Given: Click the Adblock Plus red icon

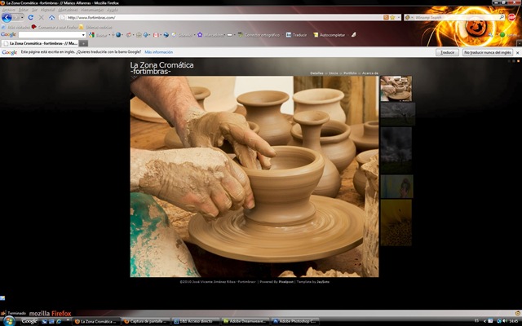Looking at the screenshot, I should point(512,17).
